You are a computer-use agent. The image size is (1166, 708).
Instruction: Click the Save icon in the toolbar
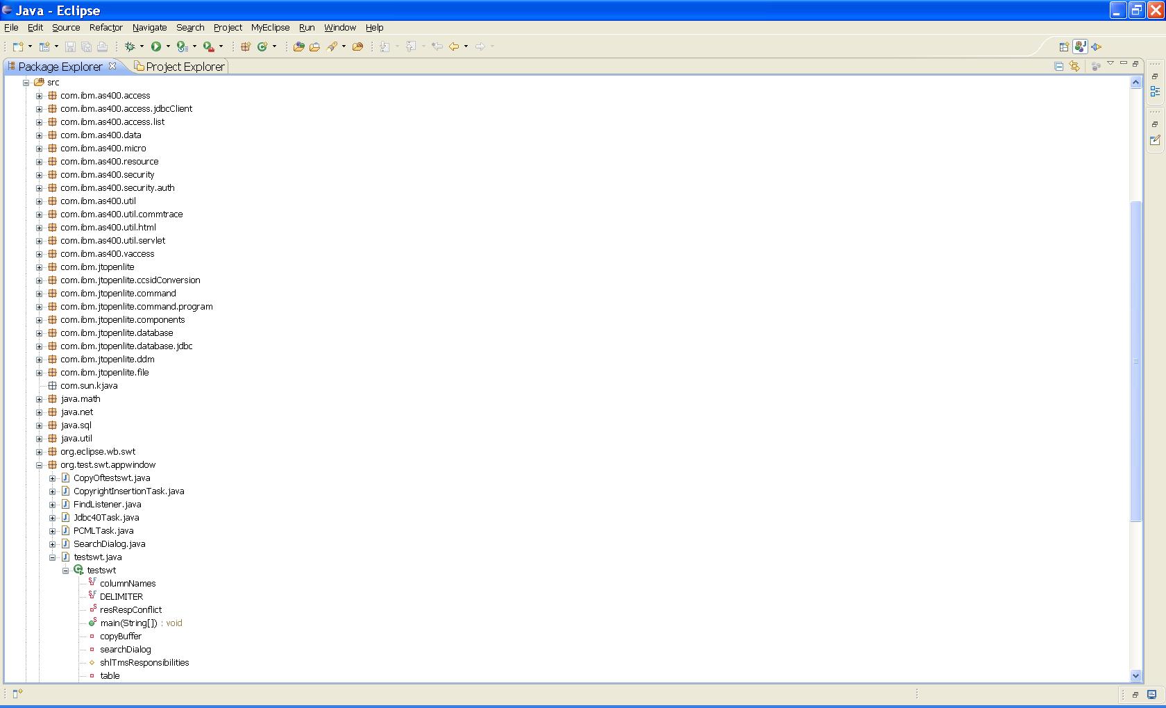[70, 47]
